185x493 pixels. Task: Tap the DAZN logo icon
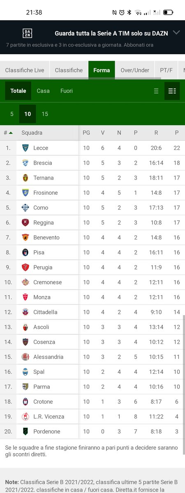[x=27, y=33]
